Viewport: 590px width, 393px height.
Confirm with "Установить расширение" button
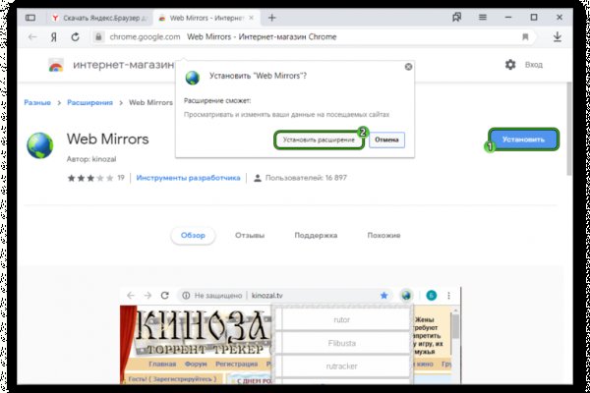point(319,140)
